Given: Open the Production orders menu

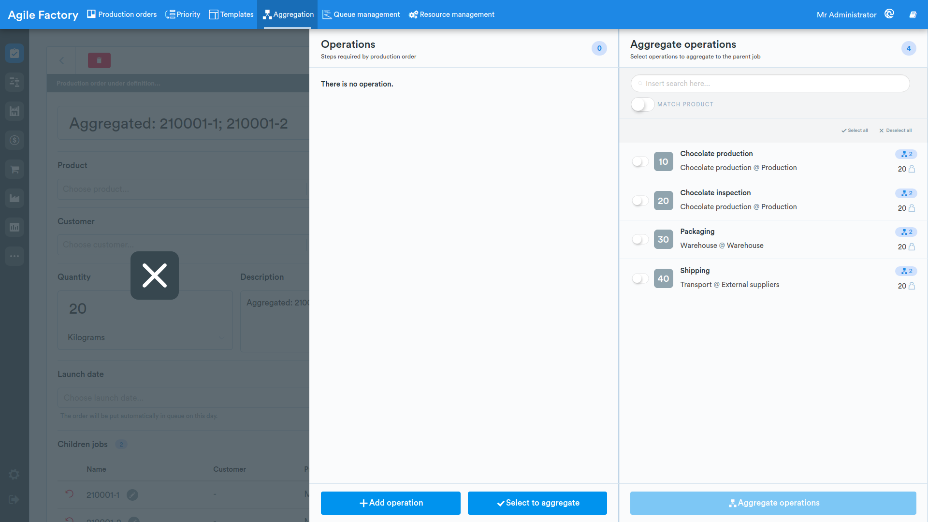Looking at the screenshot, I should [x=122, y=14].
